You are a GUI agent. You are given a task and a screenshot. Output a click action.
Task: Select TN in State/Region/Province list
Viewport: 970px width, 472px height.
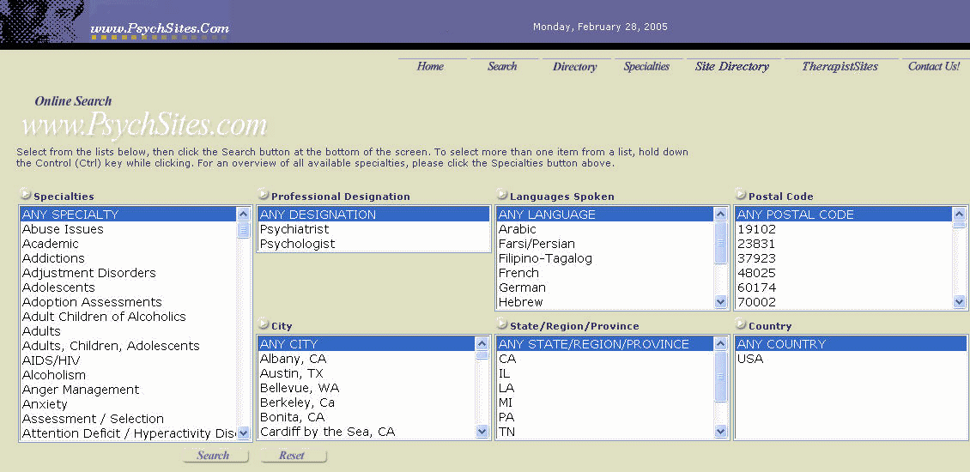tap(605, 432)
